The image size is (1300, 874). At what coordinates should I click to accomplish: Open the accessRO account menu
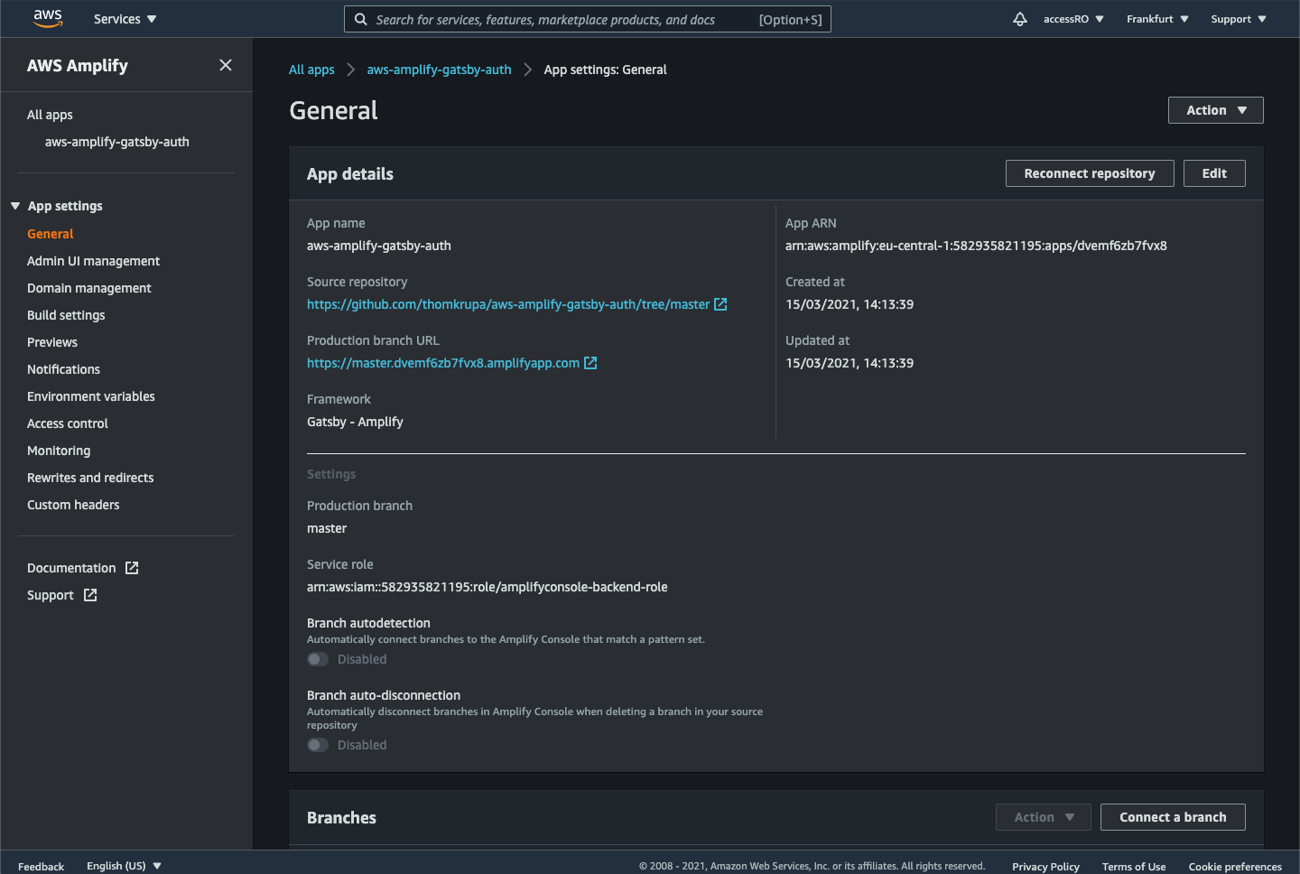pos(1073,19)
